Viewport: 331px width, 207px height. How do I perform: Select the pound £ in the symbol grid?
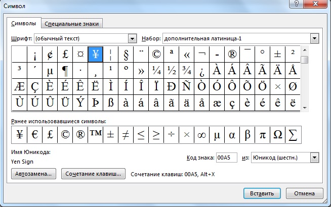(65, 55)
